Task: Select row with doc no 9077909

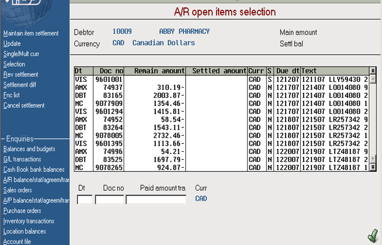Action: pos(222,103)
